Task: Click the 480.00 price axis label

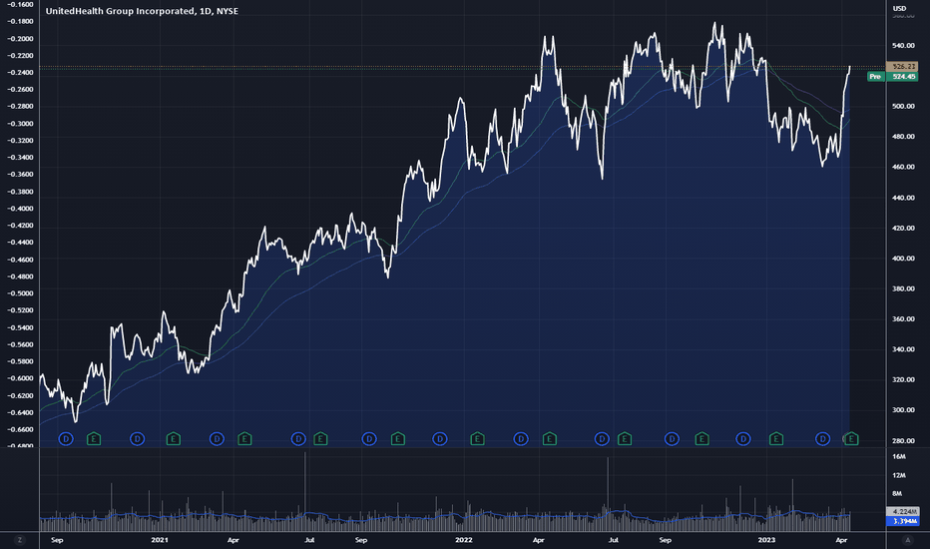Action: tap(903, 137)
